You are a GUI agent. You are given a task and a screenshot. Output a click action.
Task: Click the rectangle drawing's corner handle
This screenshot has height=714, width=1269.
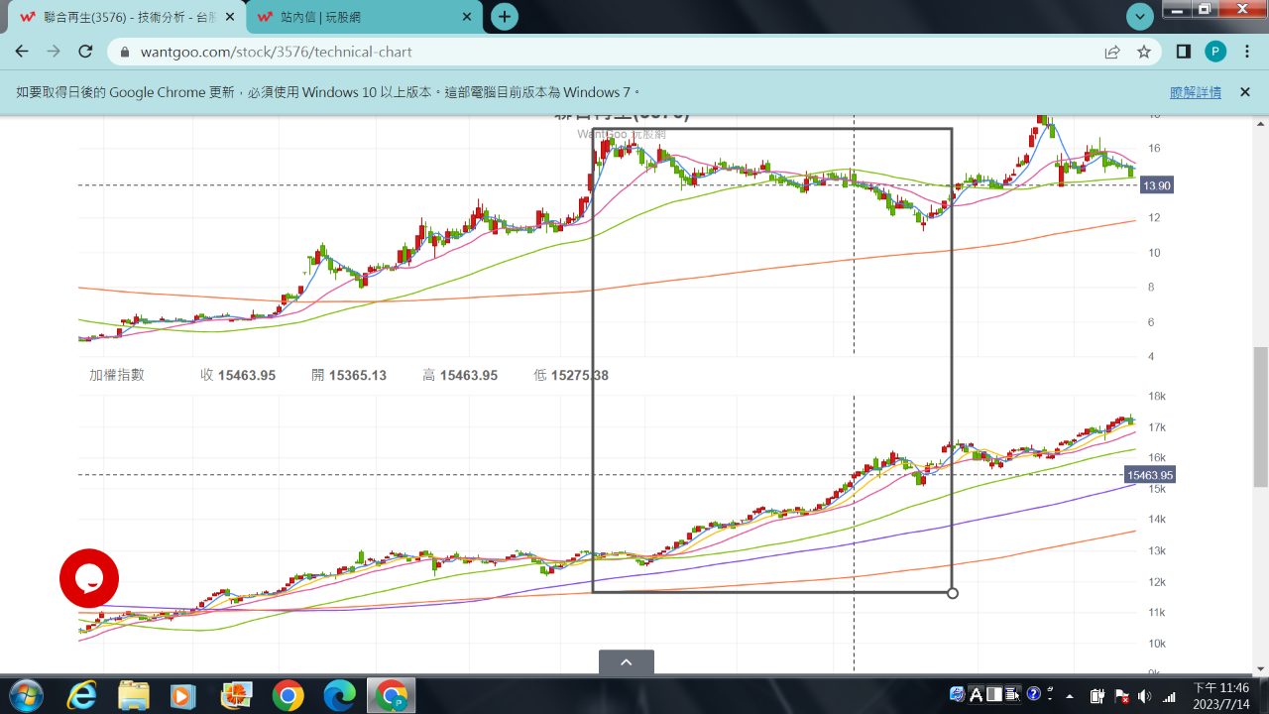(x=953, y=593)
